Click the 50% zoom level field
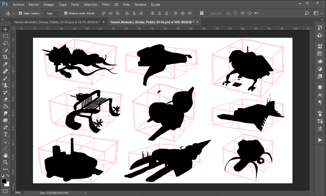 point(18,193)
